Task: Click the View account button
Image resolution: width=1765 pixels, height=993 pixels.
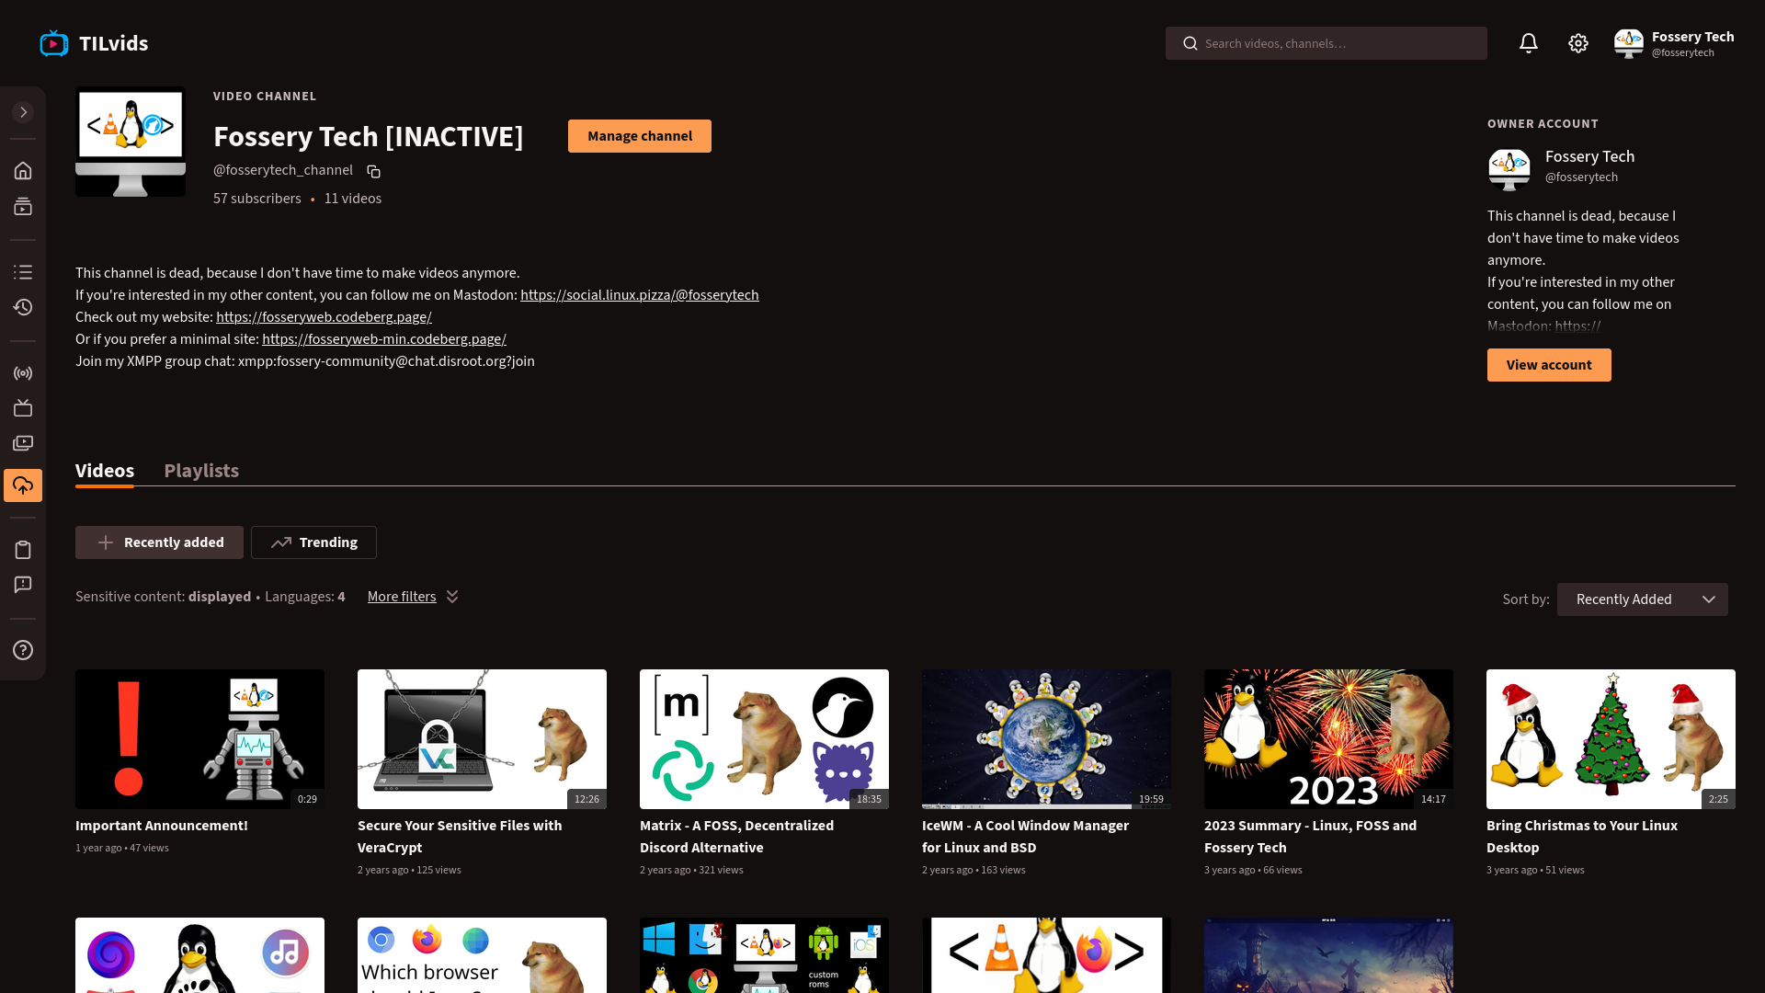Action: [x=1549, y=365]
